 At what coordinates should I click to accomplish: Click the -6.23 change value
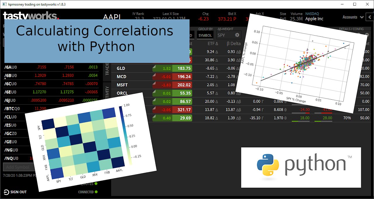coord(203,19)
